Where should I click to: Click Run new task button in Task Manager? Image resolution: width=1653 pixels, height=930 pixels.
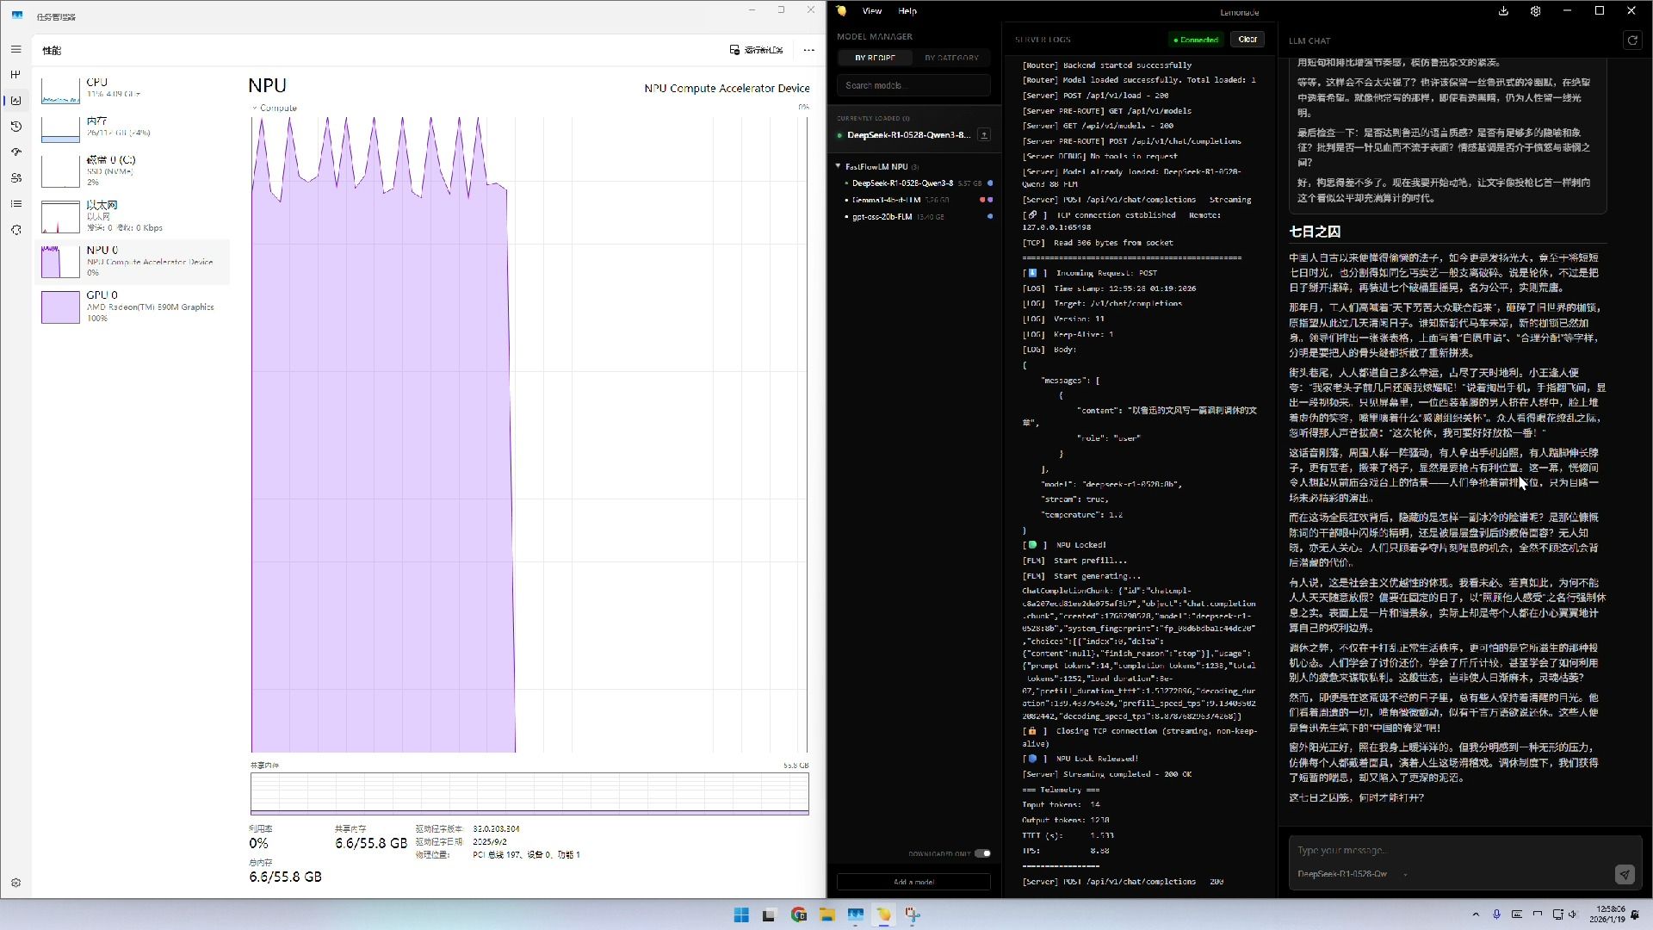(757, 50)
